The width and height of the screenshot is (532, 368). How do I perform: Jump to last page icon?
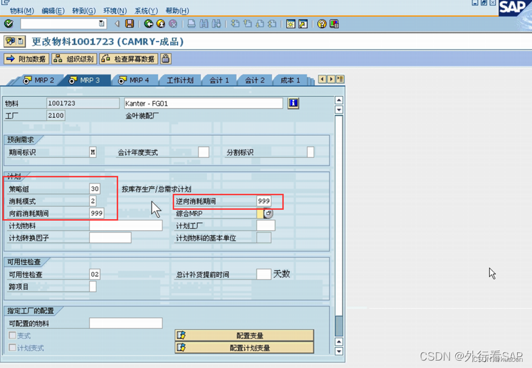click(x=272, y=24)
